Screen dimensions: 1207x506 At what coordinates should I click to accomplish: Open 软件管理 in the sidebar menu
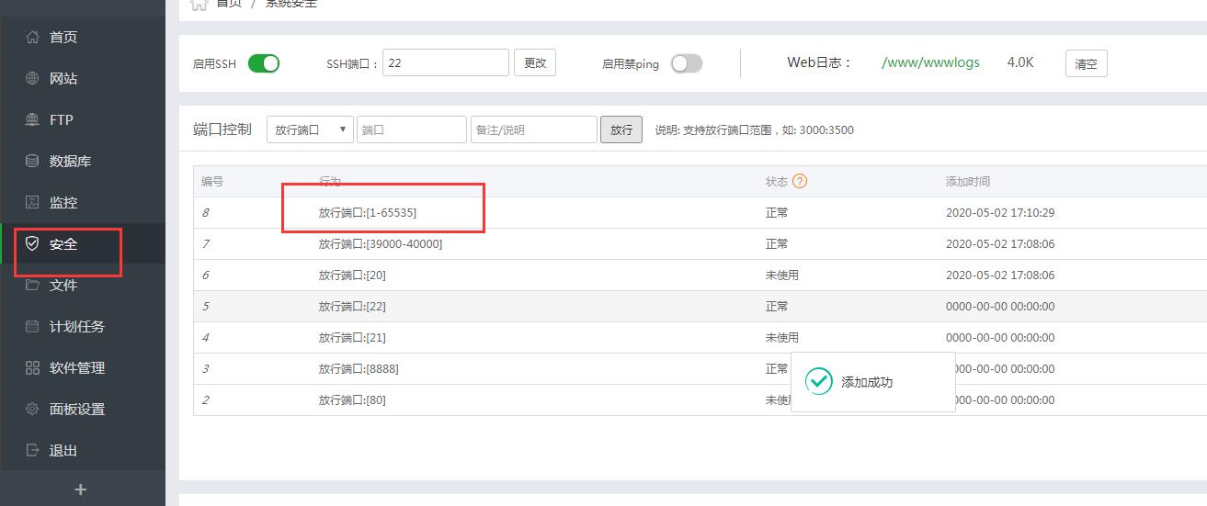point(77,368)
